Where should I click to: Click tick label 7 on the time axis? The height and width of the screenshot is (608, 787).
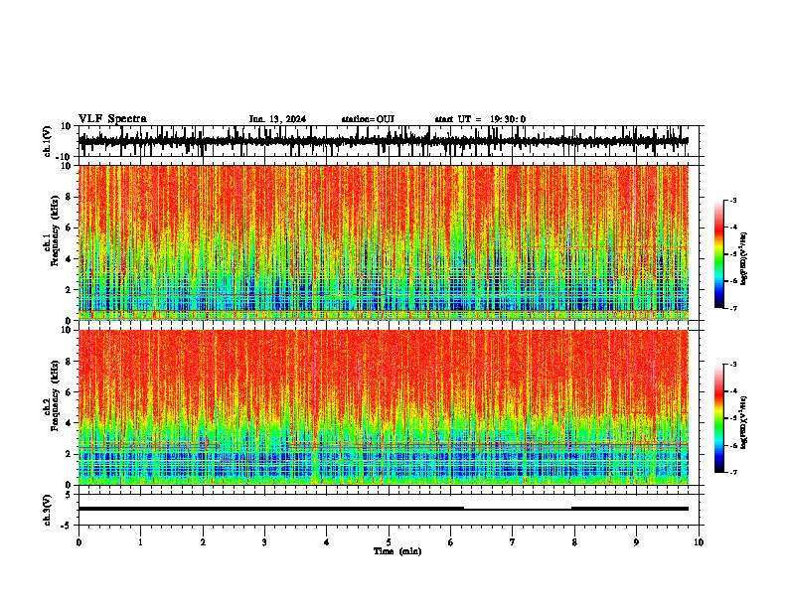(513, 542)
